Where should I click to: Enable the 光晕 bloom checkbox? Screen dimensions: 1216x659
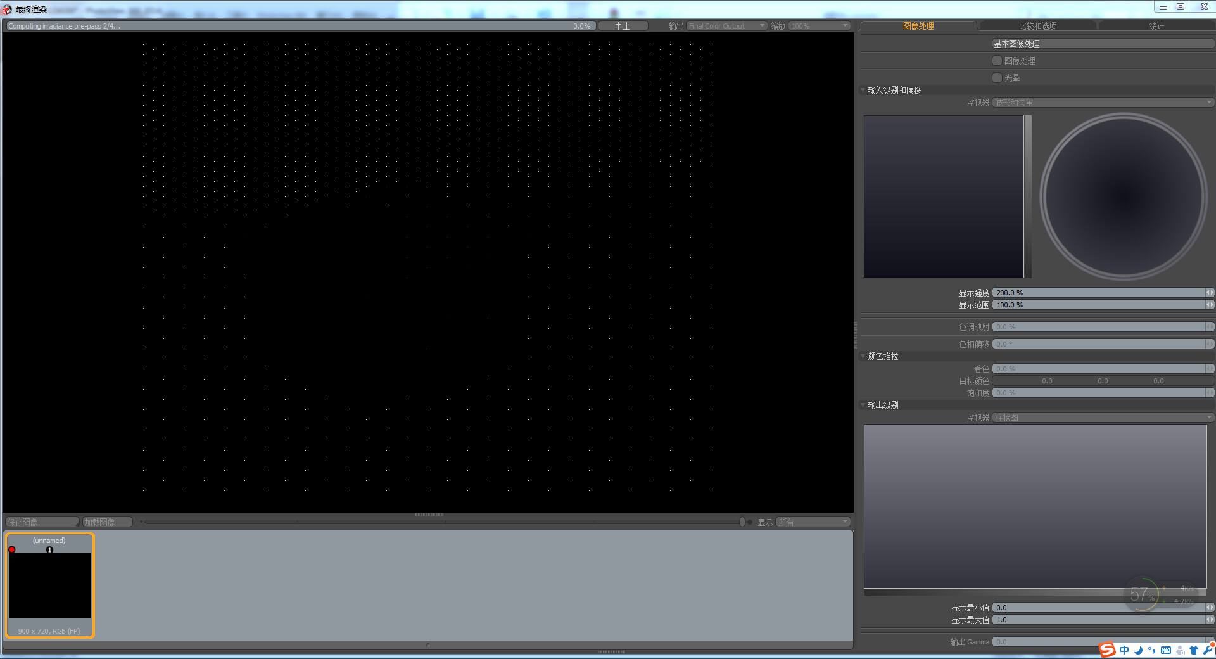[997, 78]
